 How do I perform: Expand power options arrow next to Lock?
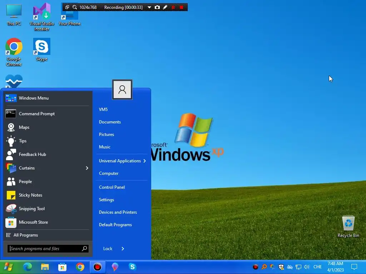[123, 249]
